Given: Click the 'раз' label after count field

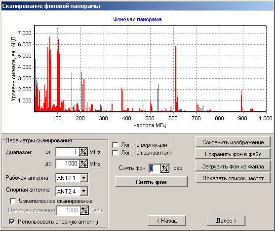Looking at the screenshot, I should tap(178, 168).
